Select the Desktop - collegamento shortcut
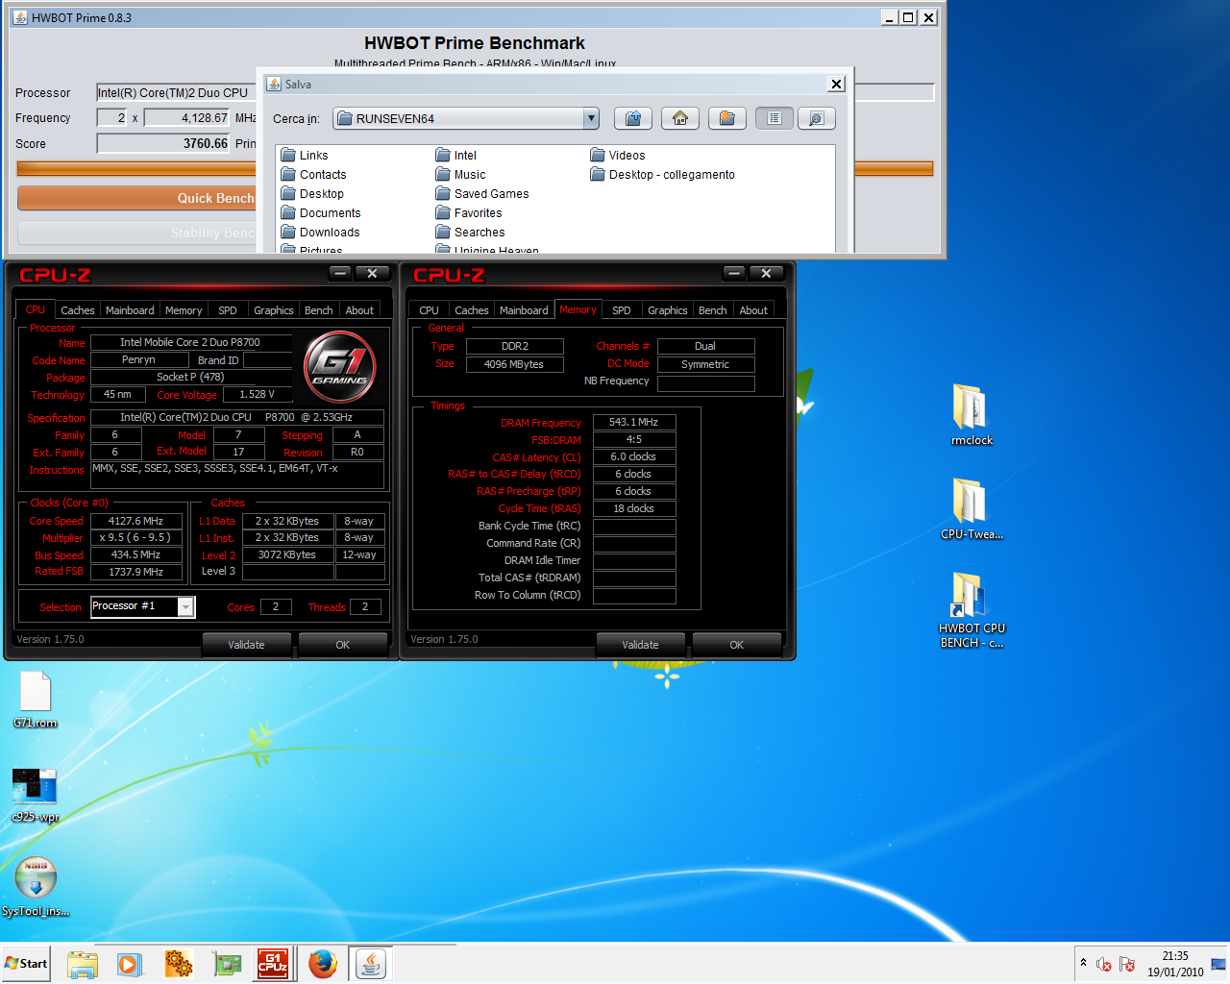 pos(663,174)
